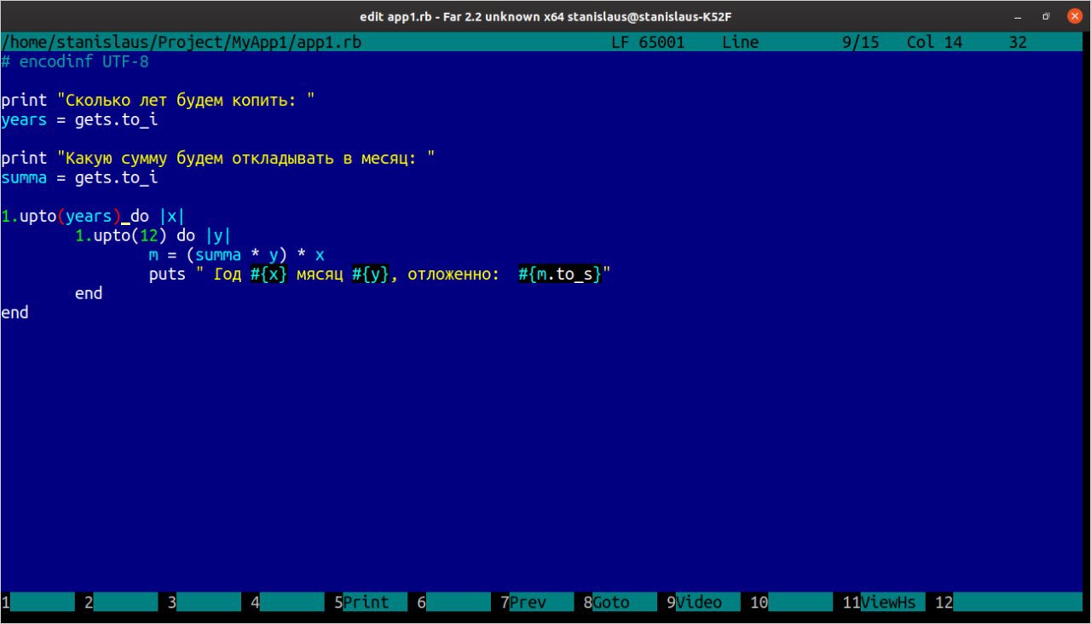1091x624 pixels.
Task: Click the #{x} interpolation in puts line
Action: (x=268, y=274)
